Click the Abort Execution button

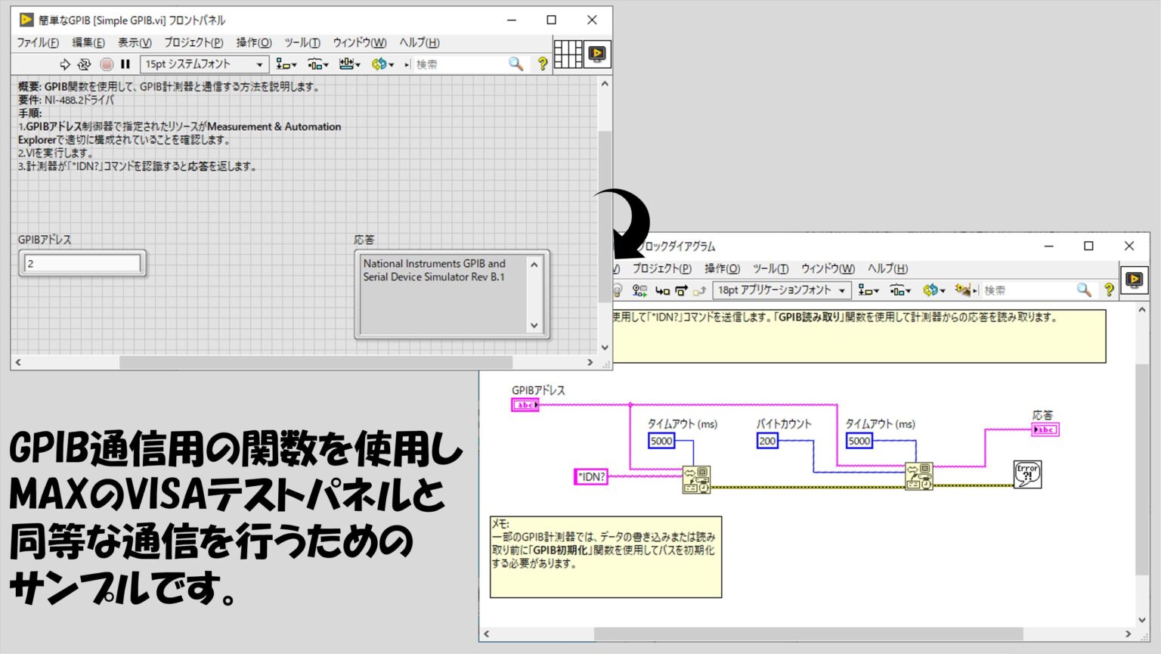(107, 64)
